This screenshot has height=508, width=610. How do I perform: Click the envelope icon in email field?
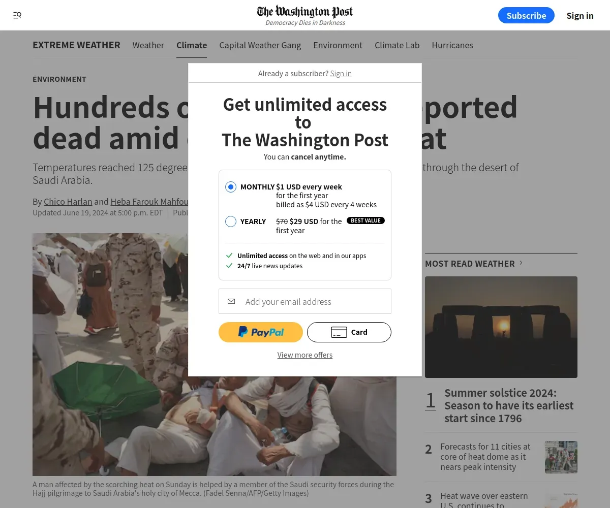coord(231,301)
